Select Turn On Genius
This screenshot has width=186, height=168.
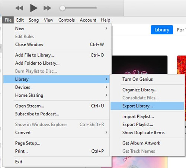tap(147, 79)
